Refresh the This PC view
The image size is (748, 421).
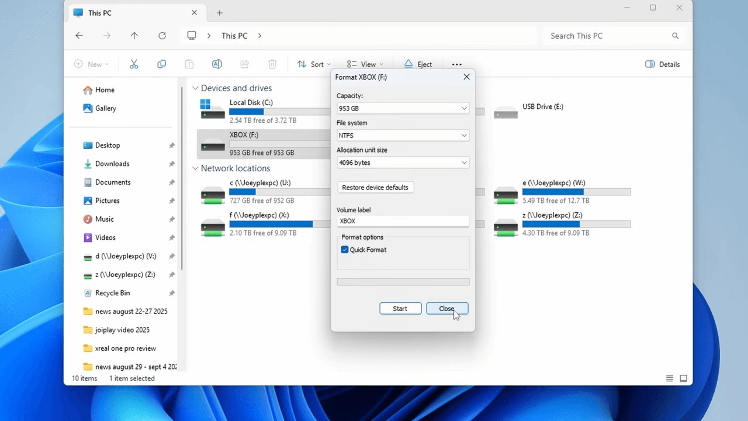[x=162, y=36]
